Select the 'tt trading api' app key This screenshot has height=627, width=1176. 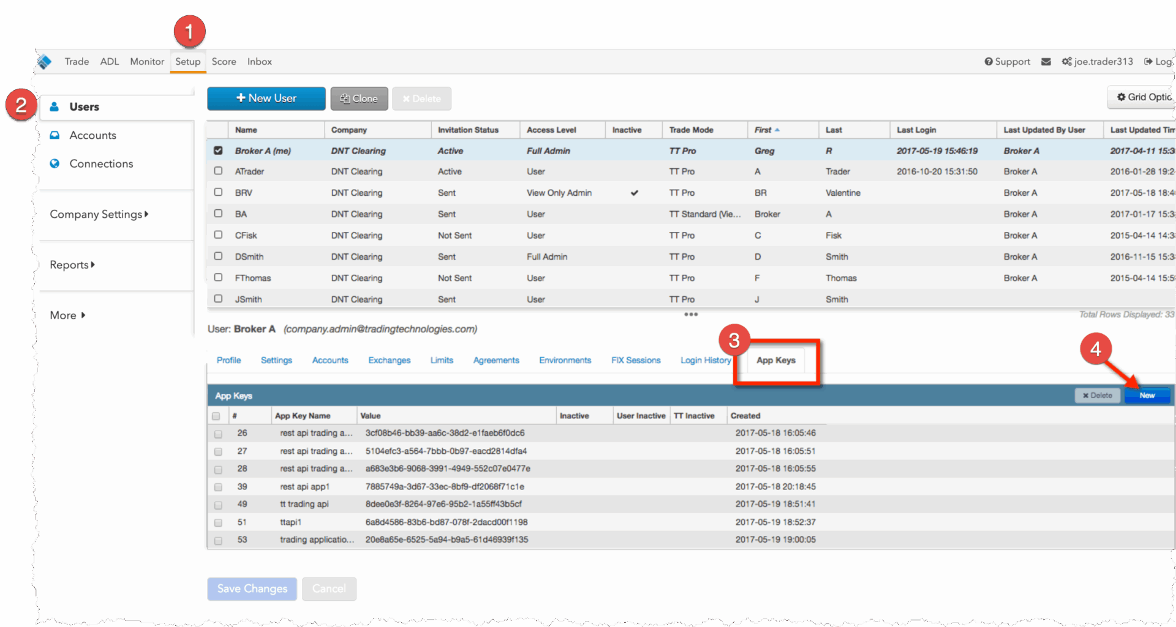304,504
